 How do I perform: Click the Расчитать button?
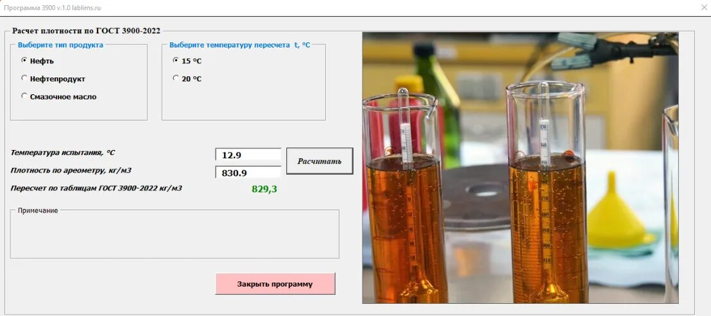pyautogui.click(x=319, y=161)
